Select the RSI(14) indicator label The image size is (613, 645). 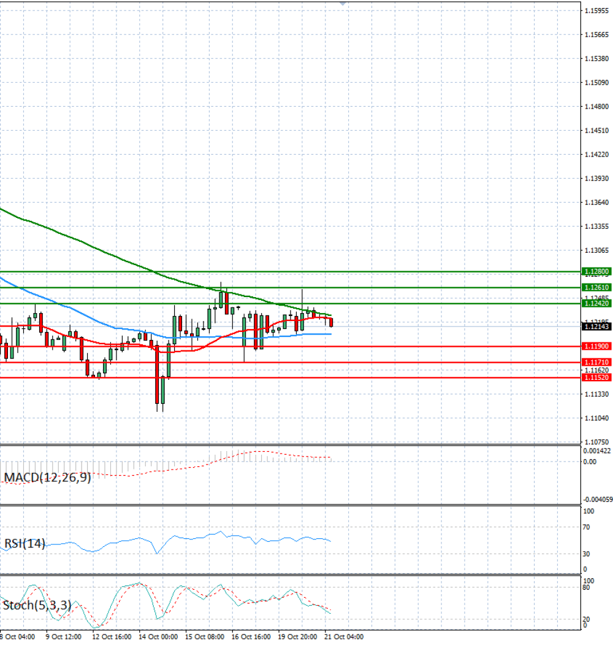click(x=25, y=543)
